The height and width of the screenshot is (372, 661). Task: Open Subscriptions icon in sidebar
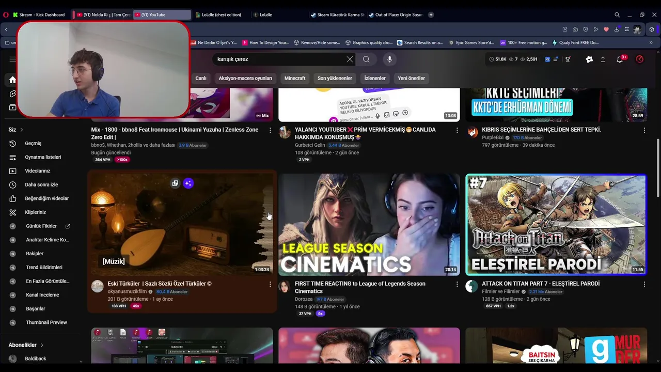click(13, 107)
